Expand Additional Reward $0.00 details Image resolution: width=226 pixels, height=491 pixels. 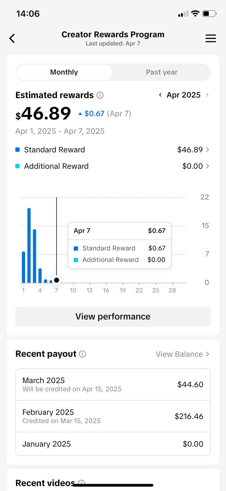click(195, 166)
